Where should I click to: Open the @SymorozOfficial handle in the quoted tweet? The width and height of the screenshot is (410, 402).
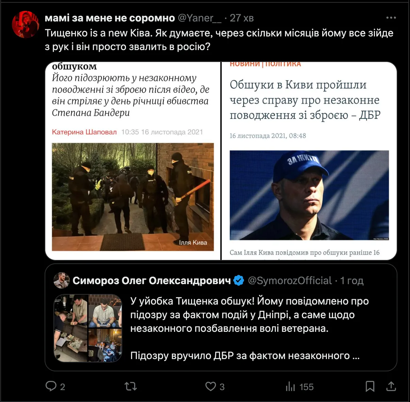point(290,280)
